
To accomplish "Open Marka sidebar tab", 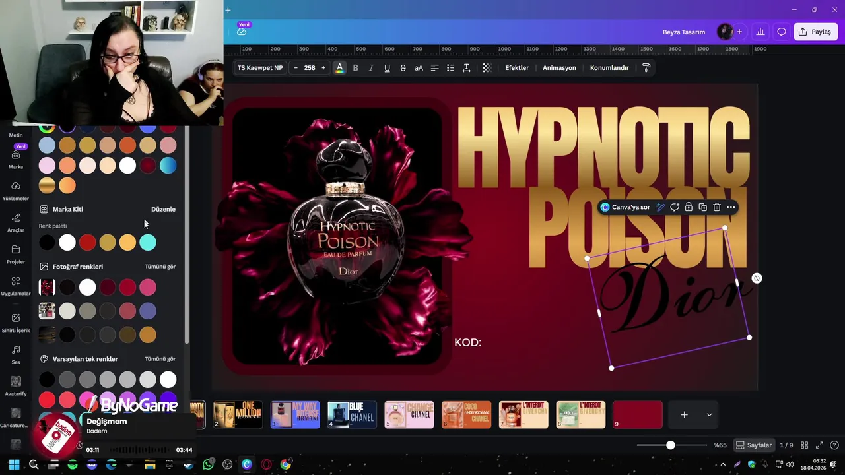I will click(x=16, y=159).
